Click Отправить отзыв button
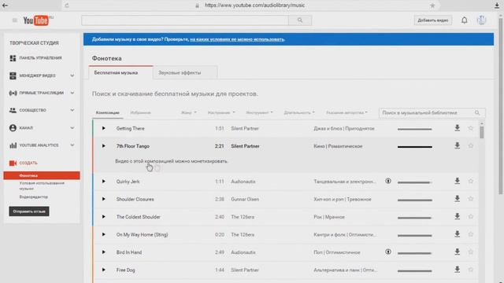The width and height of the screenshot is (504, 283). [29, 211]
